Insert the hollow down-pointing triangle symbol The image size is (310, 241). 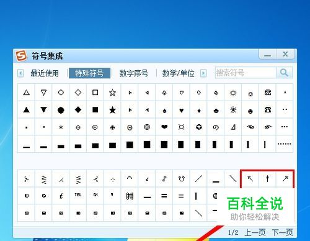pyautogui.click(x=43, y=93)
